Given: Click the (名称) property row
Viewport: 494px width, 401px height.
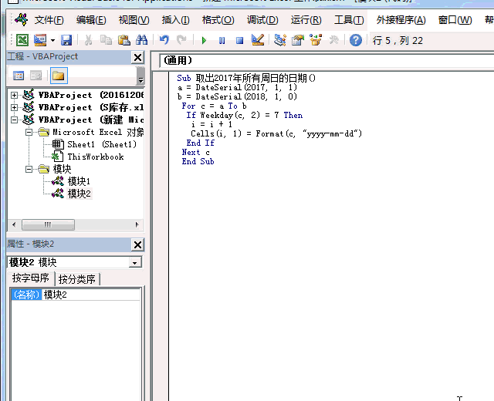Looking at the screenshot, I should tap(26, 295).
